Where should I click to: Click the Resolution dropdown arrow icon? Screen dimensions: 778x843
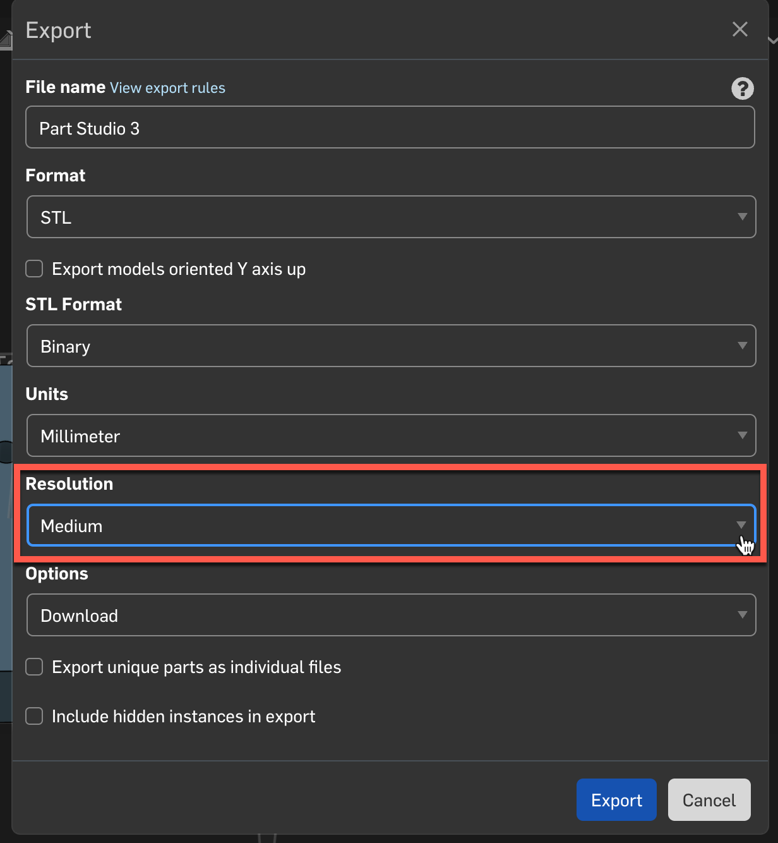(x=741, y=525)
